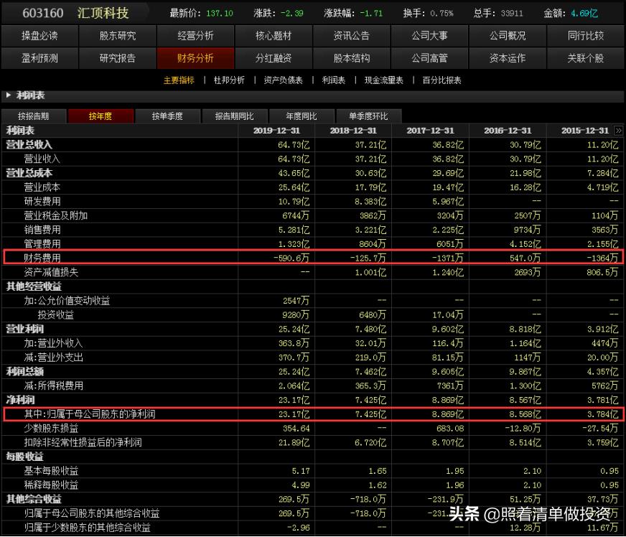
Task: Select the 2018-12-31 column header
Action: point(353,131)
